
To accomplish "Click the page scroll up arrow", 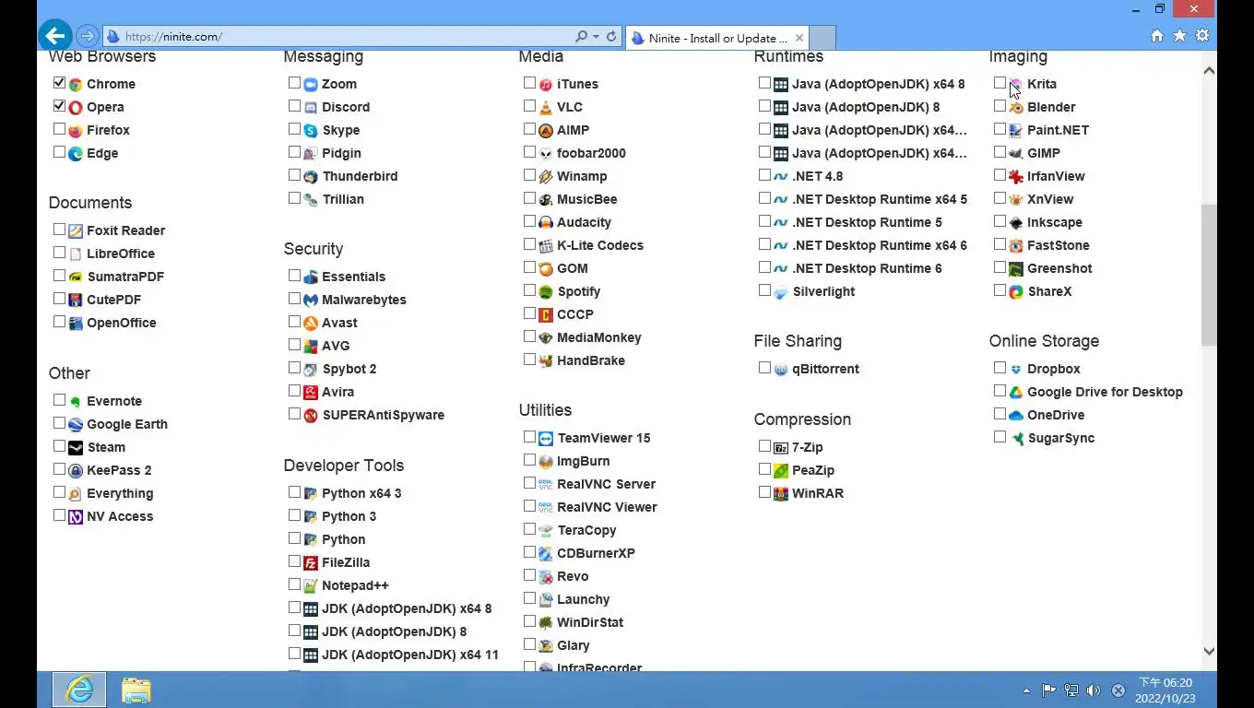I will click(1209, 70).
